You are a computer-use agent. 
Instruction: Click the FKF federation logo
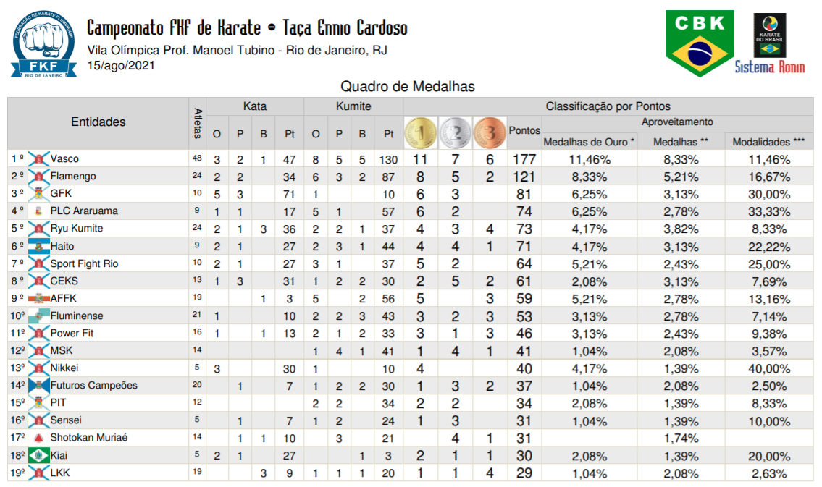click(43, 45)
